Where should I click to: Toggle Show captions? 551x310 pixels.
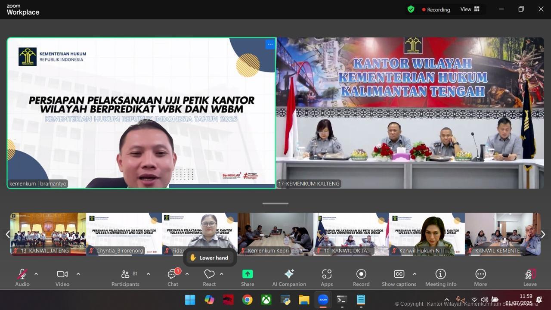(x=399, y=278)
